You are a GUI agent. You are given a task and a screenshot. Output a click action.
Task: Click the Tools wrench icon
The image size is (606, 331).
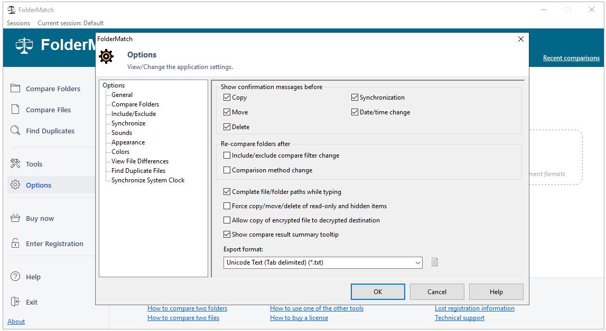click(15, 163)
